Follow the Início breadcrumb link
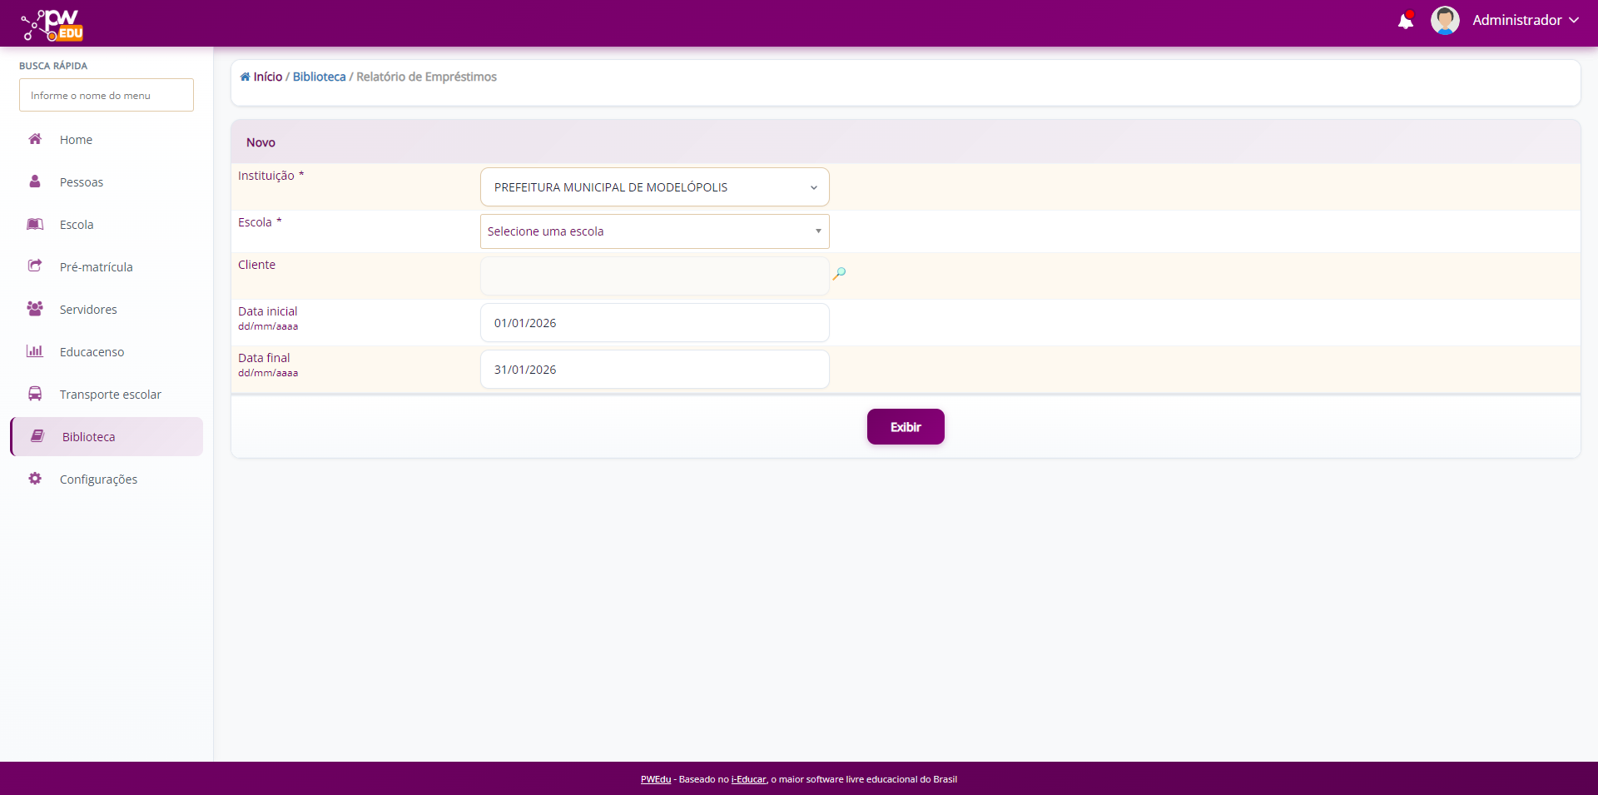Screen dimensions: 1598x795 267,77
